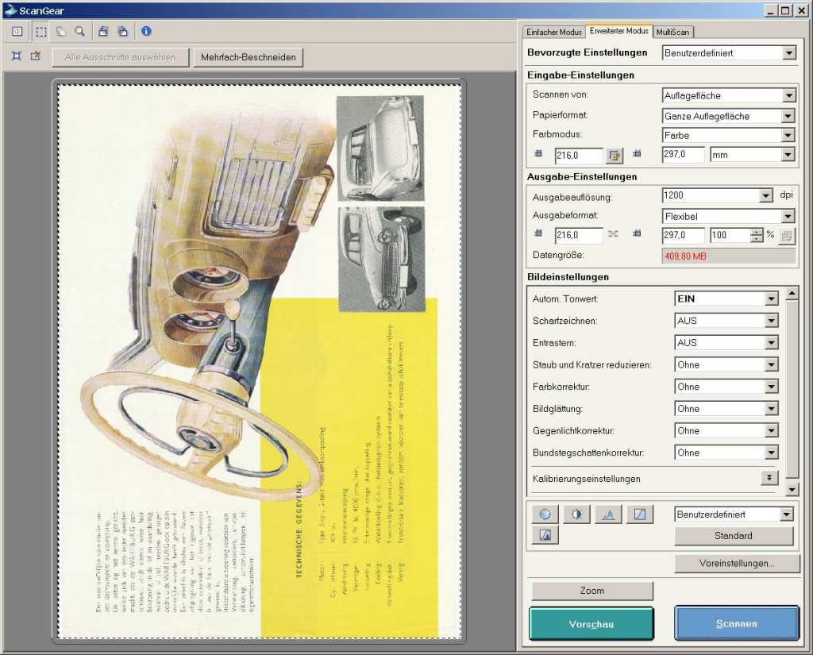Open the Farbmodus dropdown
Image resolution: width=813 pixels, height=655 pixels.
(729, 135)
